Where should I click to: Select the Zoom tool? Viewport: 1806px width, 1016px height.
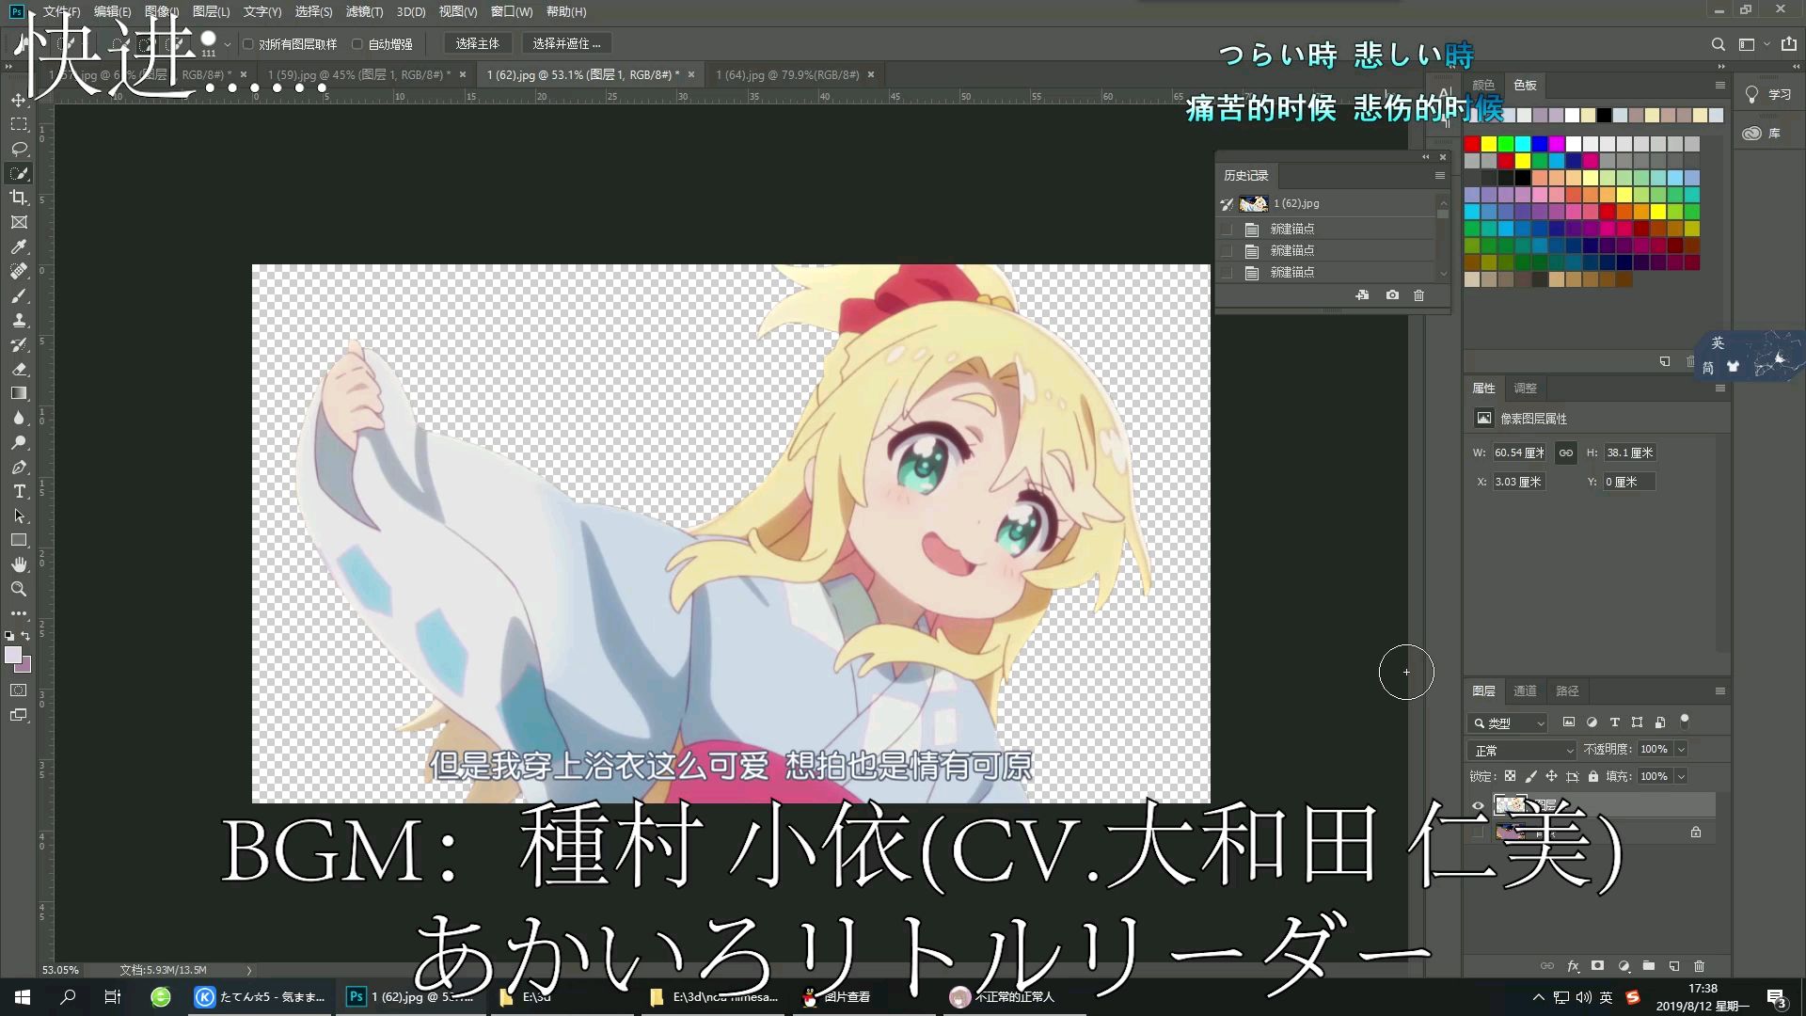point(19,589)
